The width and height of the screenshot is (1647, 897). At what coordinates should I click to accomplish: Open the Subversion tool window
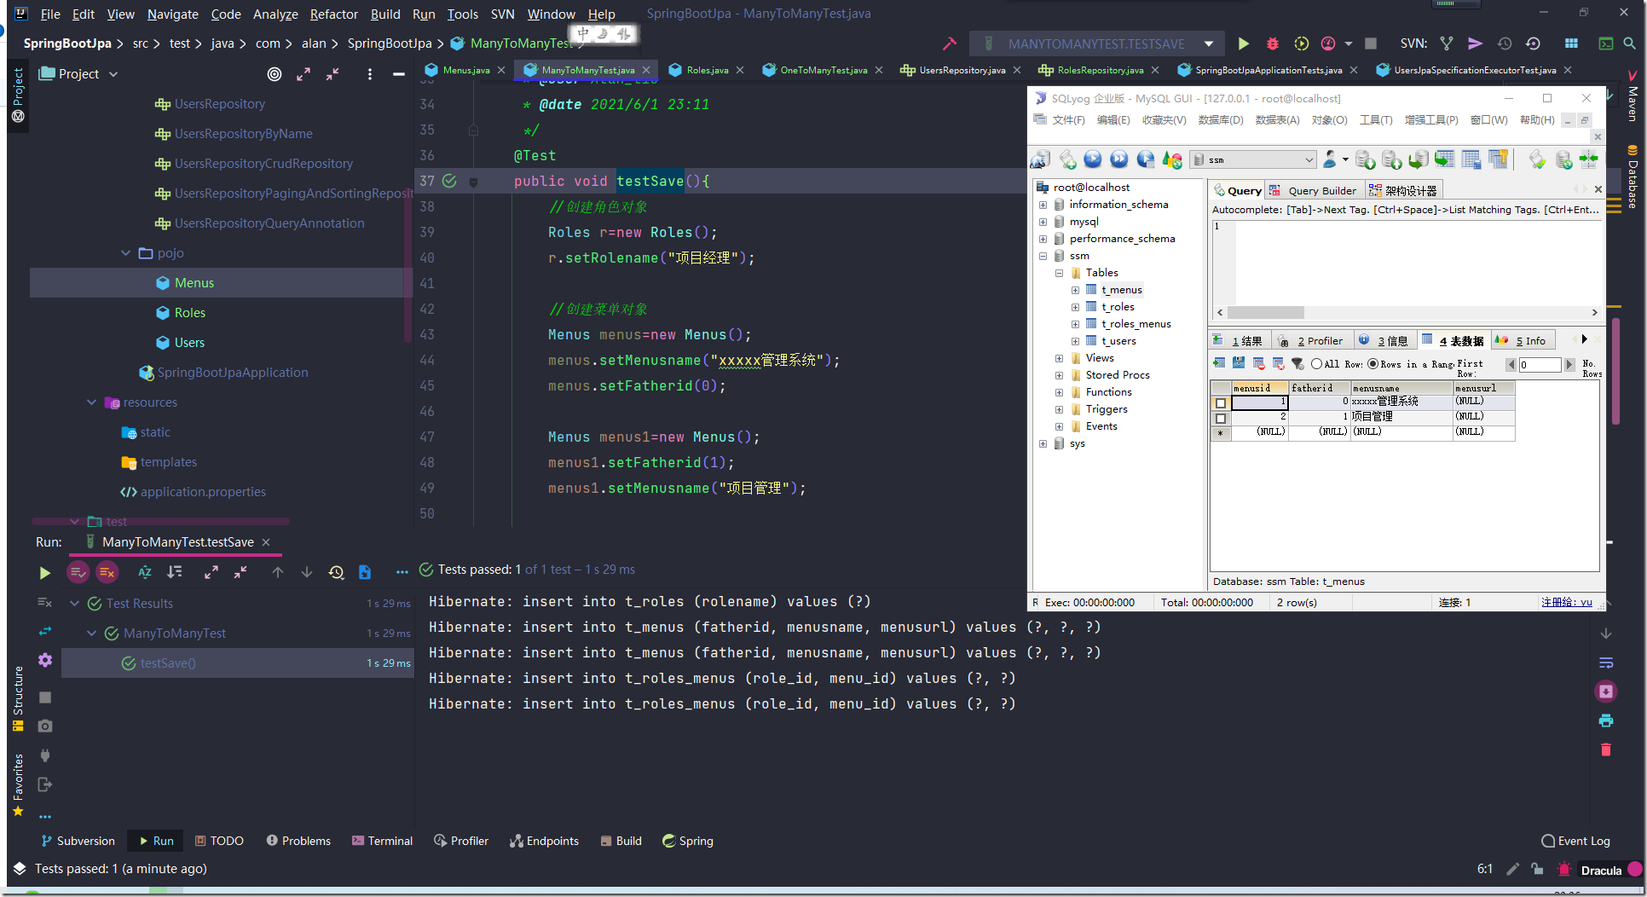(x=78, y=841)
